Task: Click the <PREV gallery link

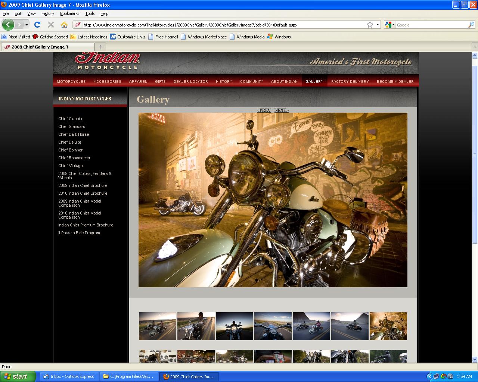Action: tap(264, 110)
